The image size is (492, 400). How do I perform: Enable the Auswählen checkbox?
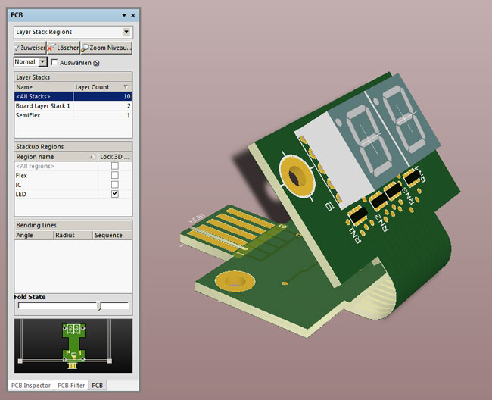[54, 62]
